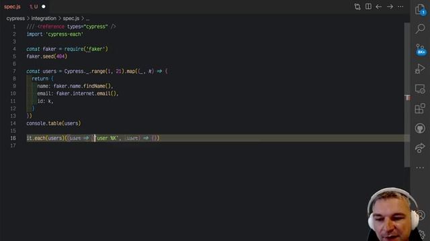
Task: Click line number 16 in the gutter
Action: 13,138
